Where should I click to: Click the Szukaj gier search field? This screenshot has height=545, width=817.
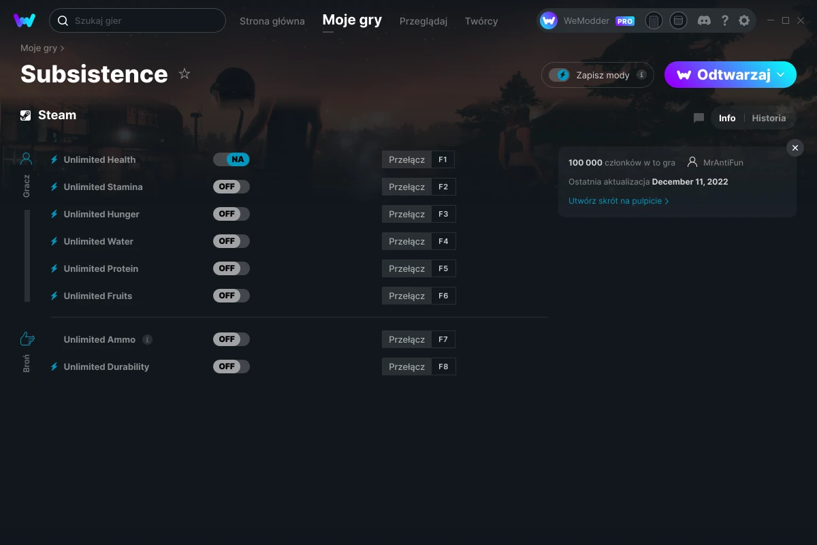[138, 20]
